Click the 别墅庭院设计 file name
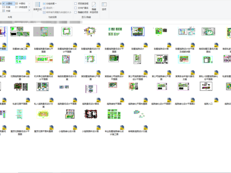231x173 pixels. coord(138,49)
